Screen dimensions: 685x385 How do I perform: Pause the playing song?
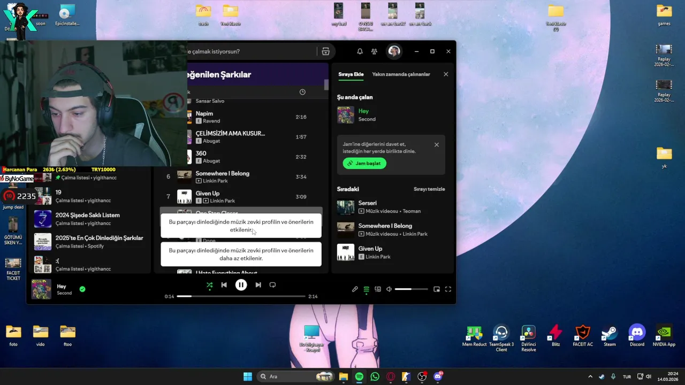pyautogui.click(x=241, y=285)
